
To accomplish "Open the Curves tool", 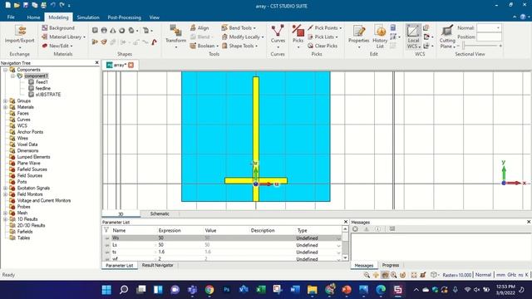I will click(x=278, y=36).
